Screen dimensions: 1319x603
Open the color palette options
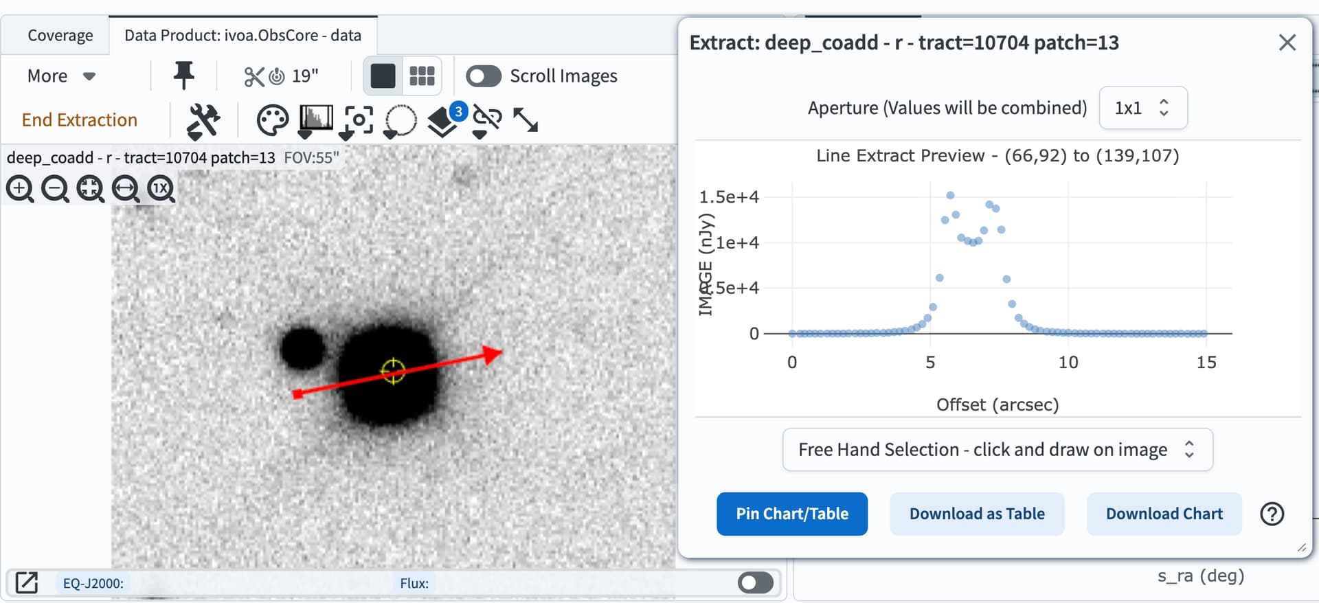tap(272, 121)
